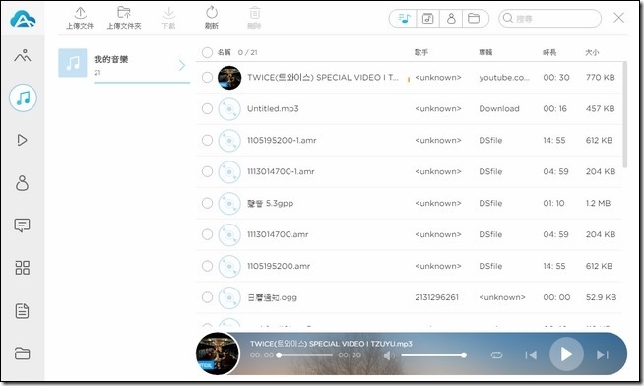Image resolution: width=644 pixels, height=386 pixels.
Task: Adjust the volume slider in player
Action: [433, 355]
